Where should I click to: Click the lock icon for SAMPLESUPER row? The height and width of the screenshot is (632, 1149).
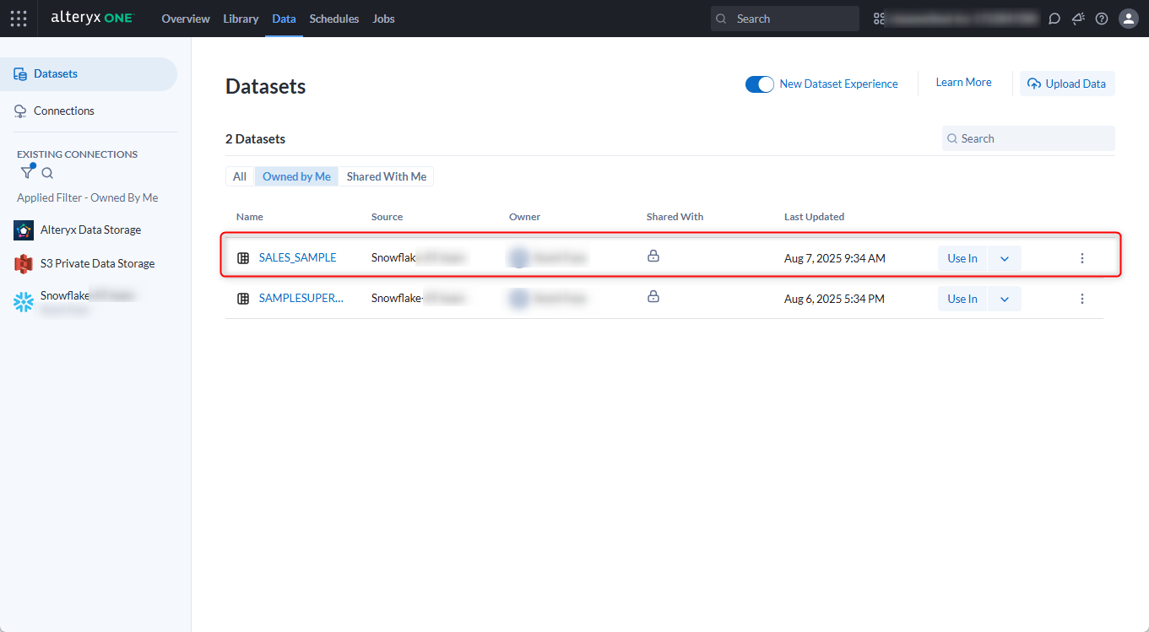653,296
